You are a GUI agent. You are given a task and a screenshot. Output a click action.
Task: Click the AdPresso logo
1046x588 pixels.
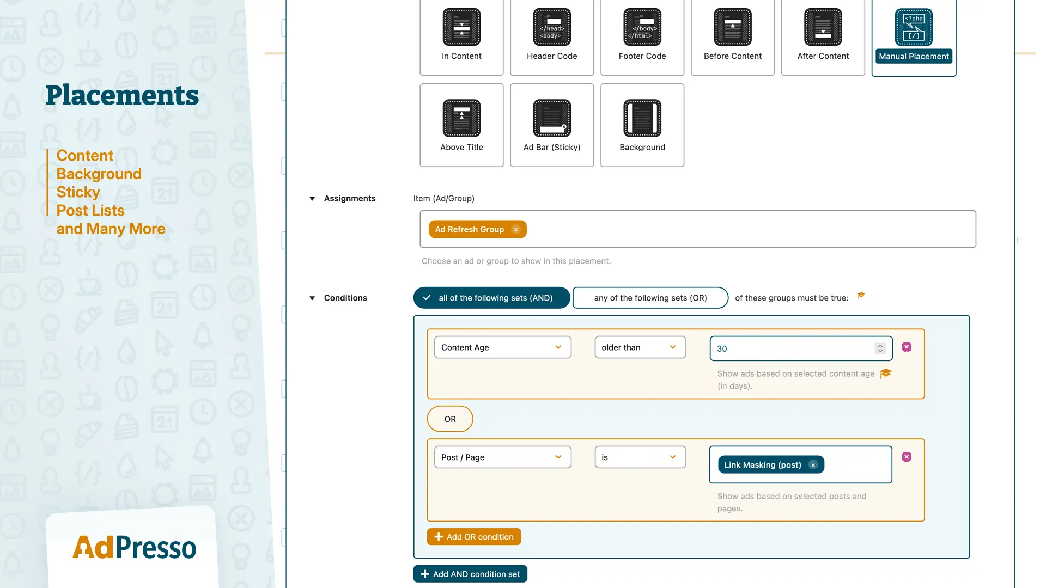[135, 547]
